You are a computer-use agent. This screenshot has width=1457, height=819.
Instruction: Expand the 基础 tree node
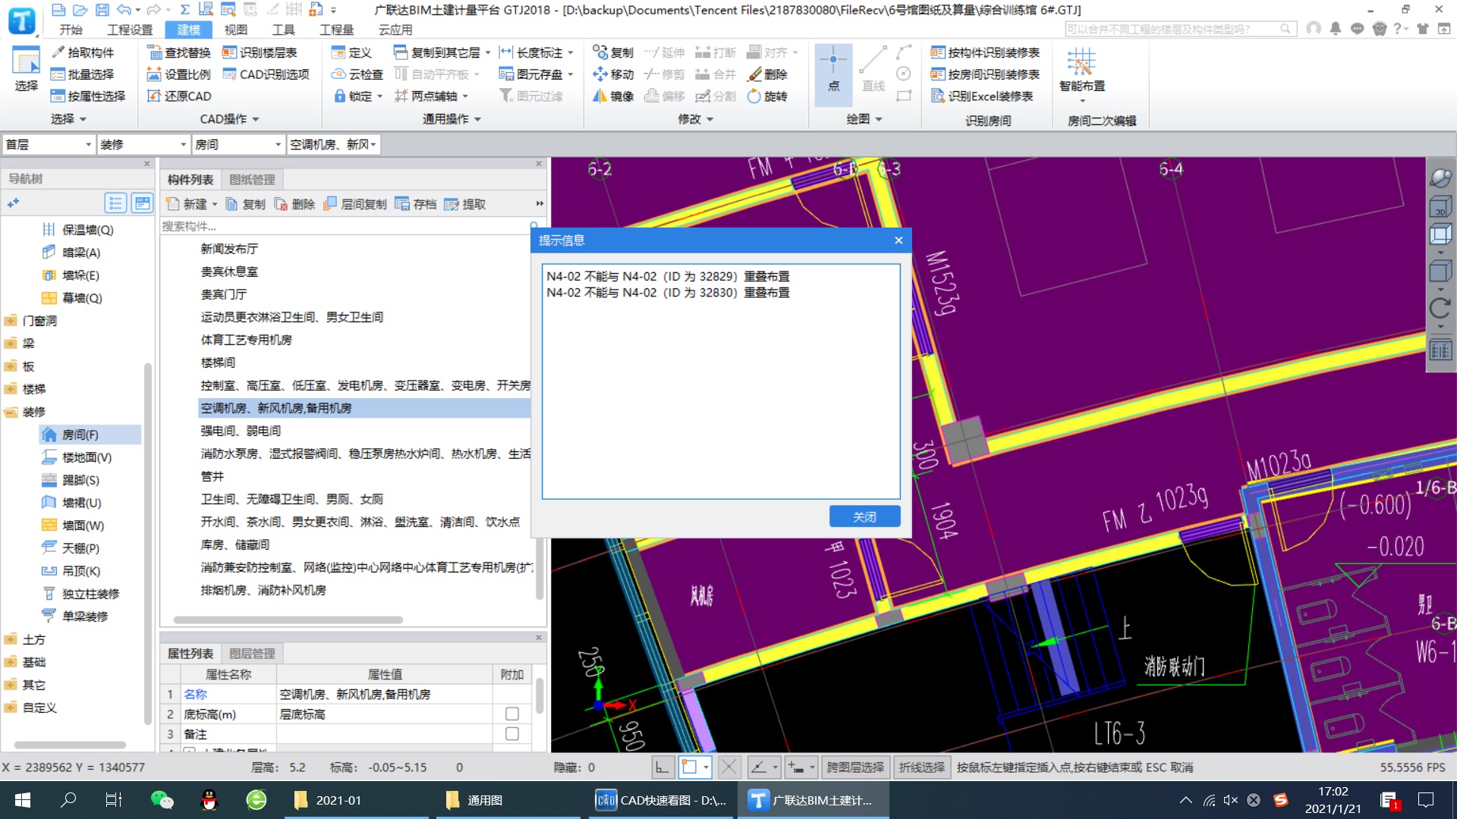[x=11, y=662]
